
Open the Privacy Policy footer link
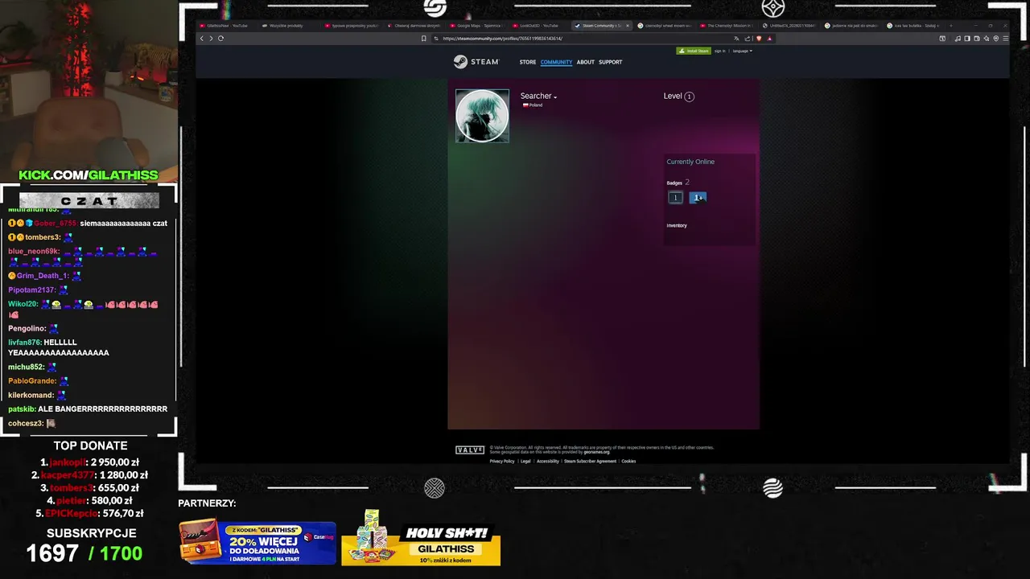(502, 462)
